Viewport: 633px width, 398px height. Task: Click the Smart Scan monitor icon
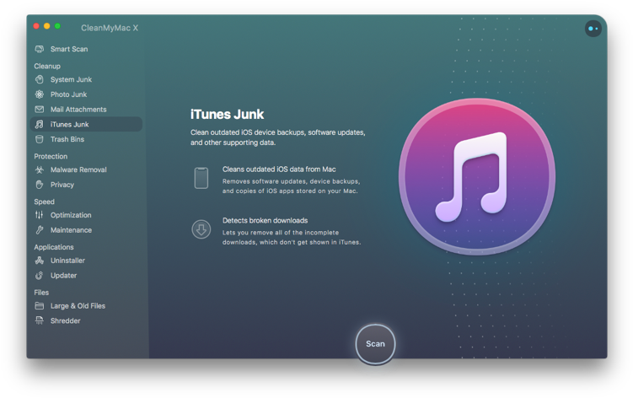point(39,49)
